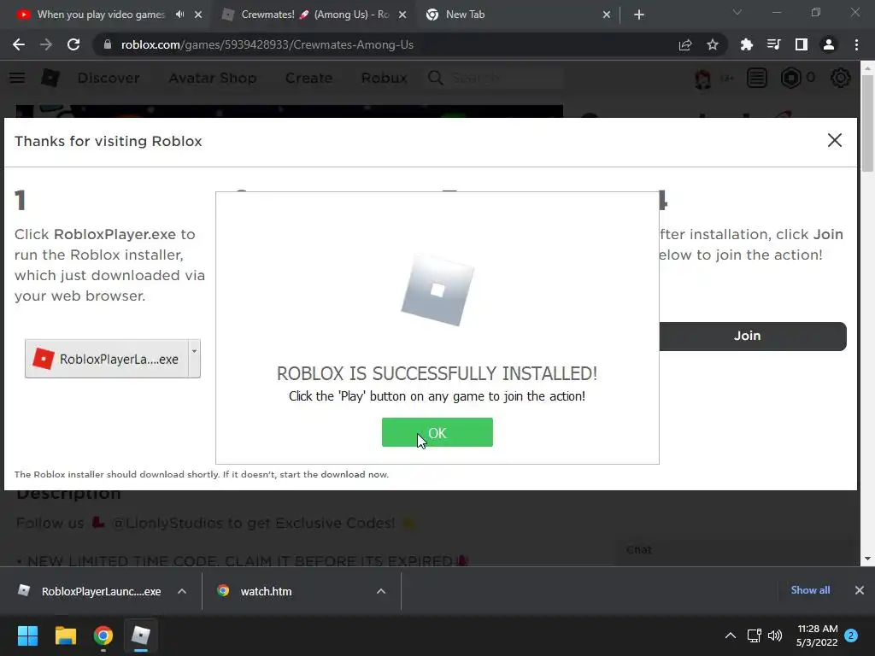Open Chrome from the taskbar
Screen dimensions: 875x656
click(103, 635)
